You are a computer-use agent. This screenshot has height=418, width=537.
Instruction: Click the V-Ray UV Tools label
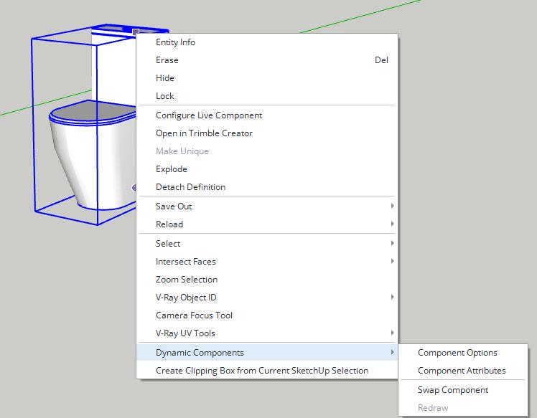coord(185,333)
